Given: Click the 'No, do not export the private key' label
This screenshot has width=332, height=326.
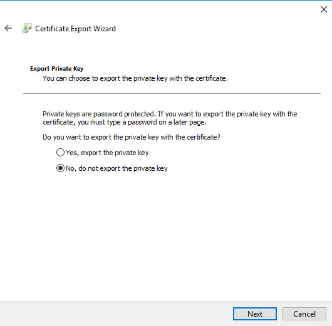Looking at the screenshot, I should click(117, 168).
